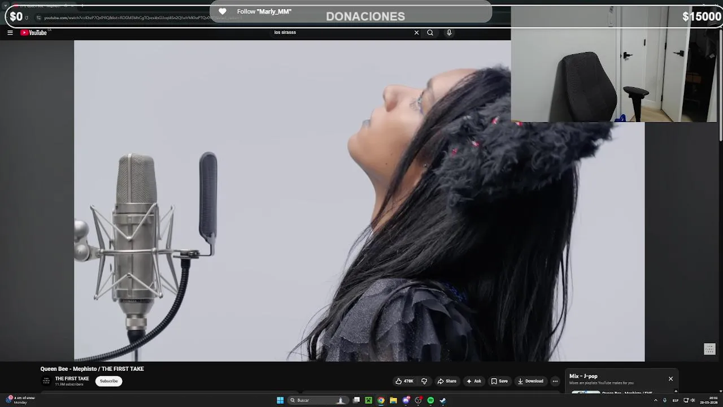Close the Mix – J-pop playlist panel

670,379
